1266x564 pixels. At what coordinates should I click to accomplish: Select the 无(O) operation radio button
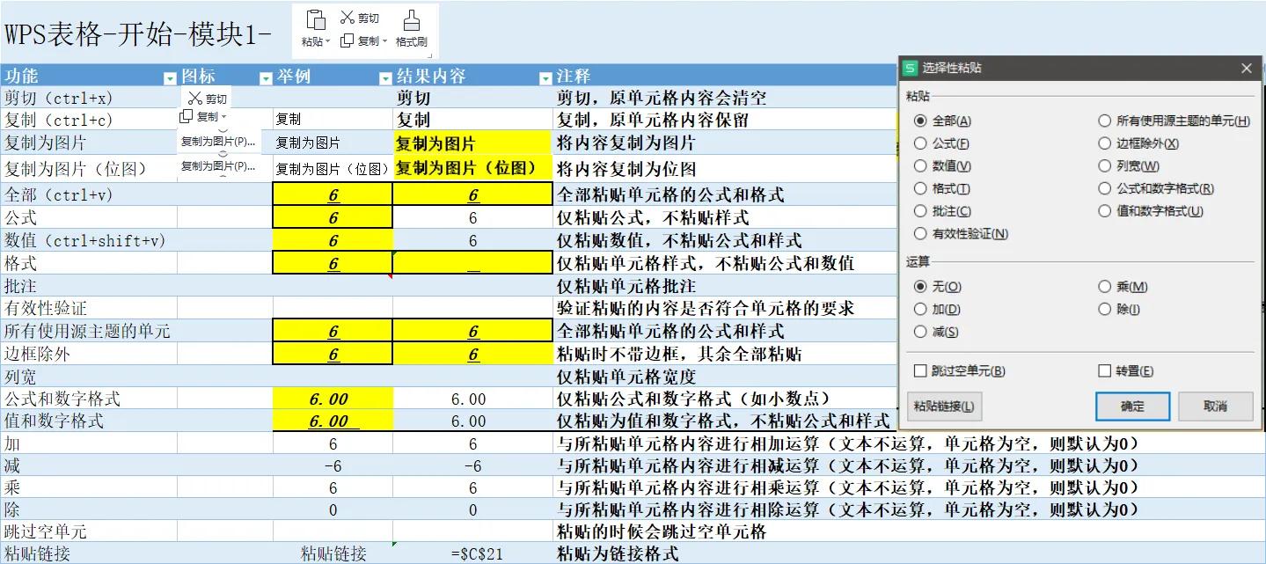(920, 287)
